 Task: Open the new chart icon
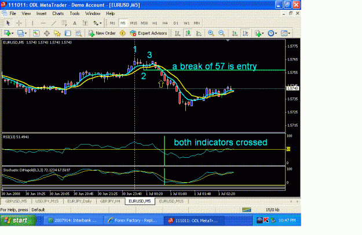coord(7,33)
